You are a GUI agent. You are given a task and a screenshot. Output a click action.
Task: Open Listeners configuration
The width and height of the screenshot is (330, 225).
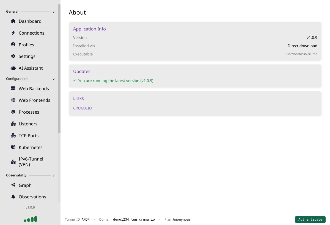pos(28,124)
